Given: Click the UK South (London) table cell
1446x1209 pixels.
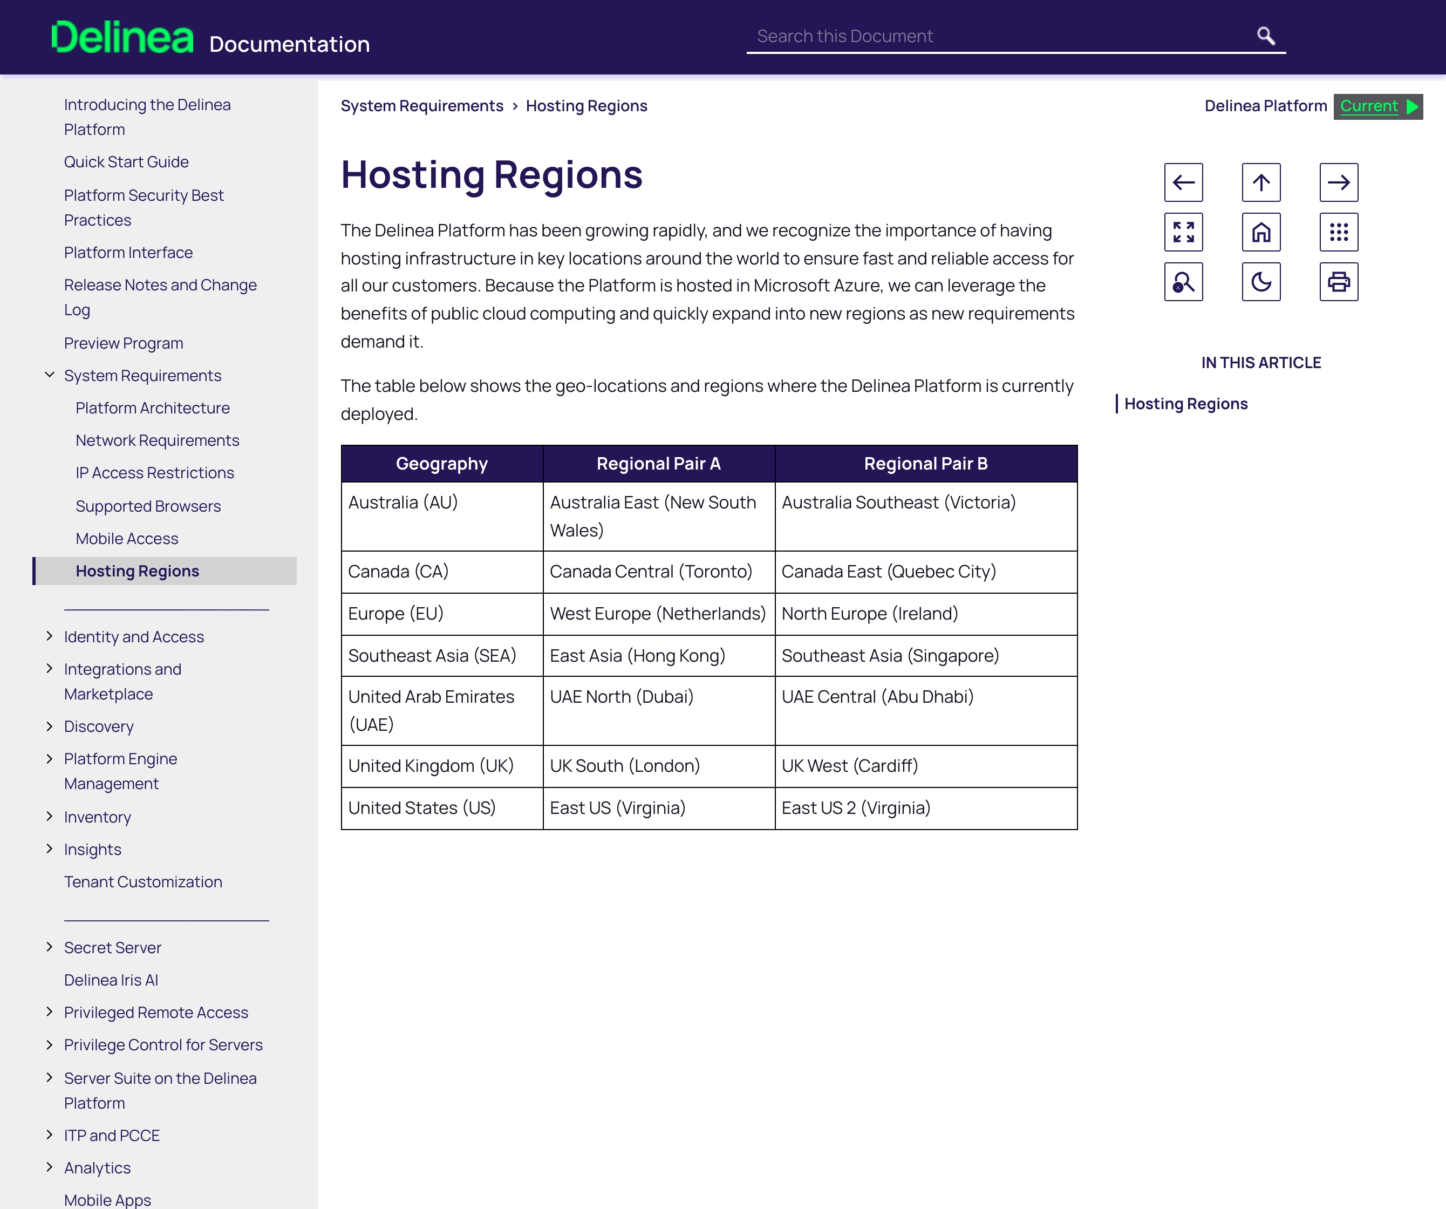Looking at the screenshot, I should (x=659, y=766).
